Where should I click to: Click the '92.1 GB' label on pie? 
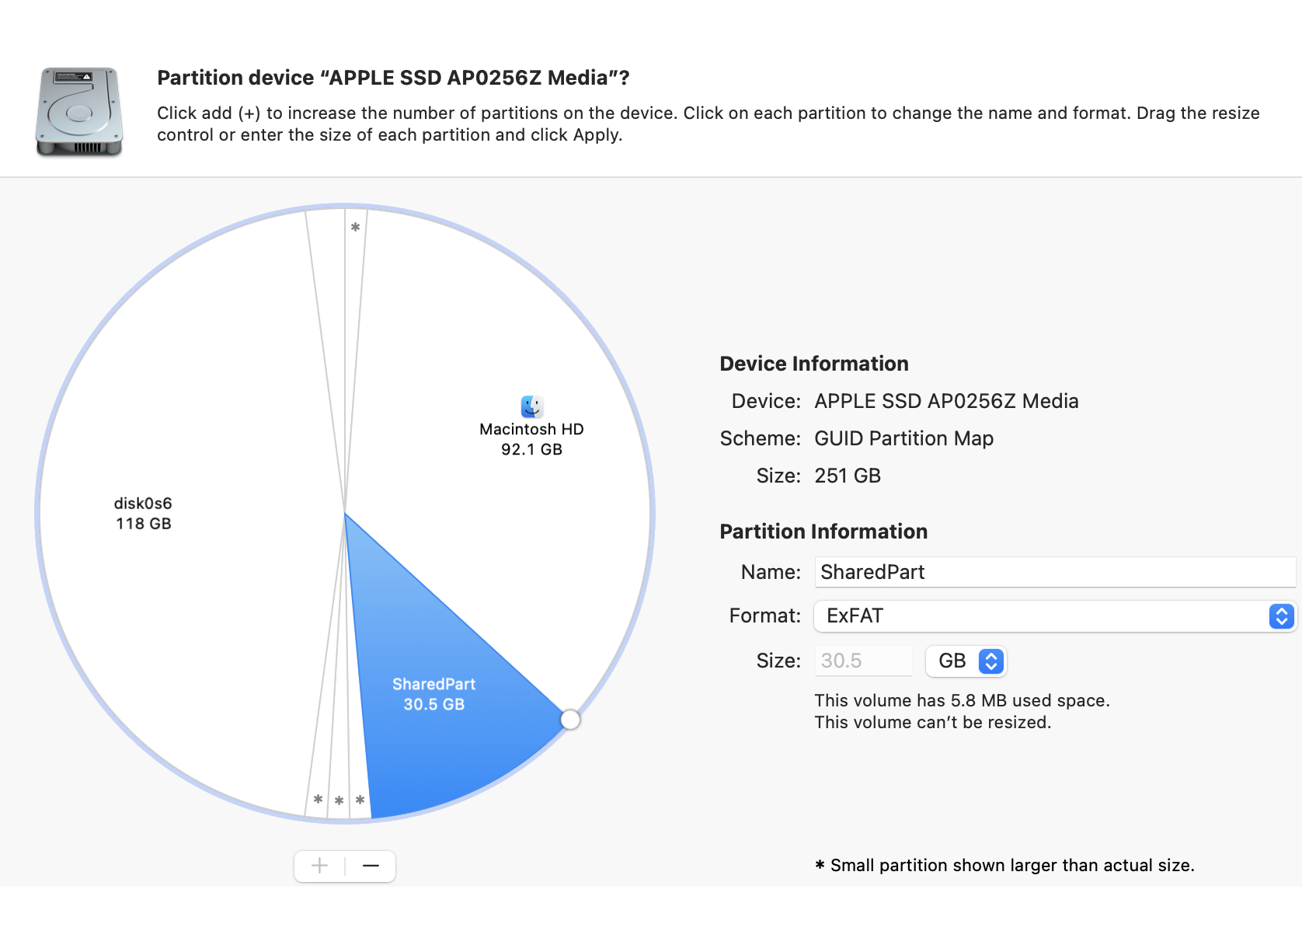tap(531, 449)
